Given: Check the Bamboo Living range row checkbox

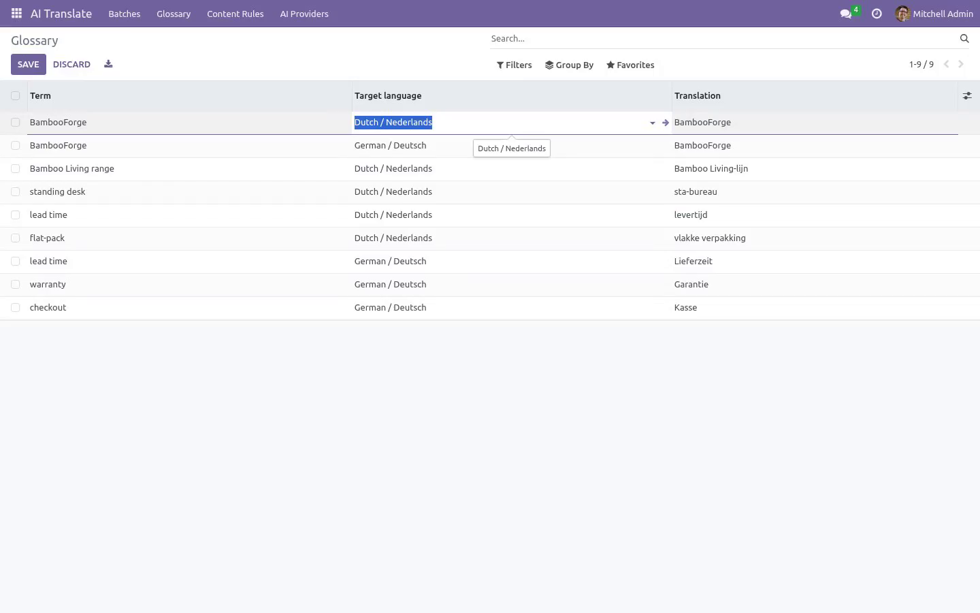Looking at the screenshot, I should [x=15, y=169].
